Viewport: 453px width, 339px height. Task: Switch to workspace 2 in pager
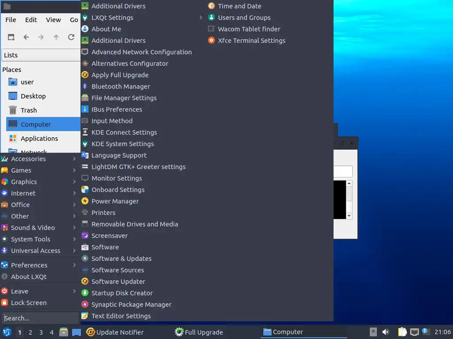pos(31,332)
